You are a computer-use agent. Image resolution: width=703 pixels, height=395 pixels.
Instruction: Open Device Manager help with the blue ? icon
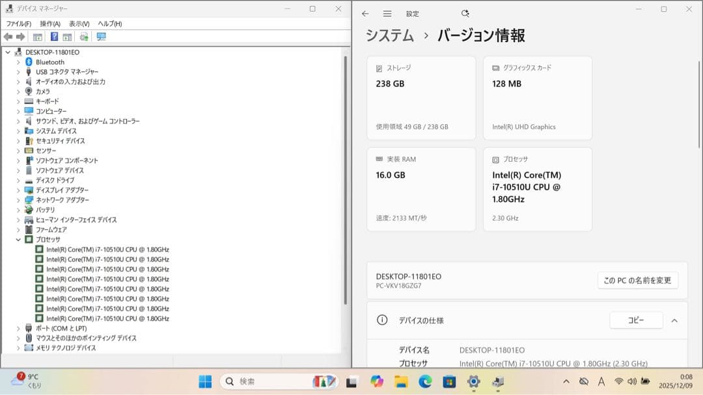click(55, 37)
